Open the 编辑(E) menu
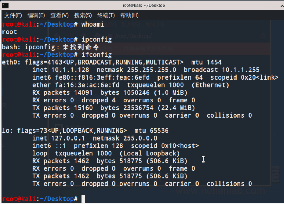This screenshot has height=204, width=284. (36, 15)
